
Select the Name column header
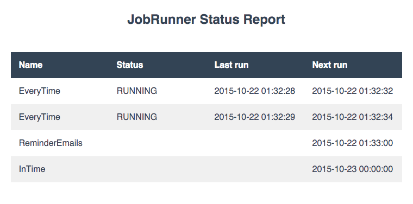30,65
